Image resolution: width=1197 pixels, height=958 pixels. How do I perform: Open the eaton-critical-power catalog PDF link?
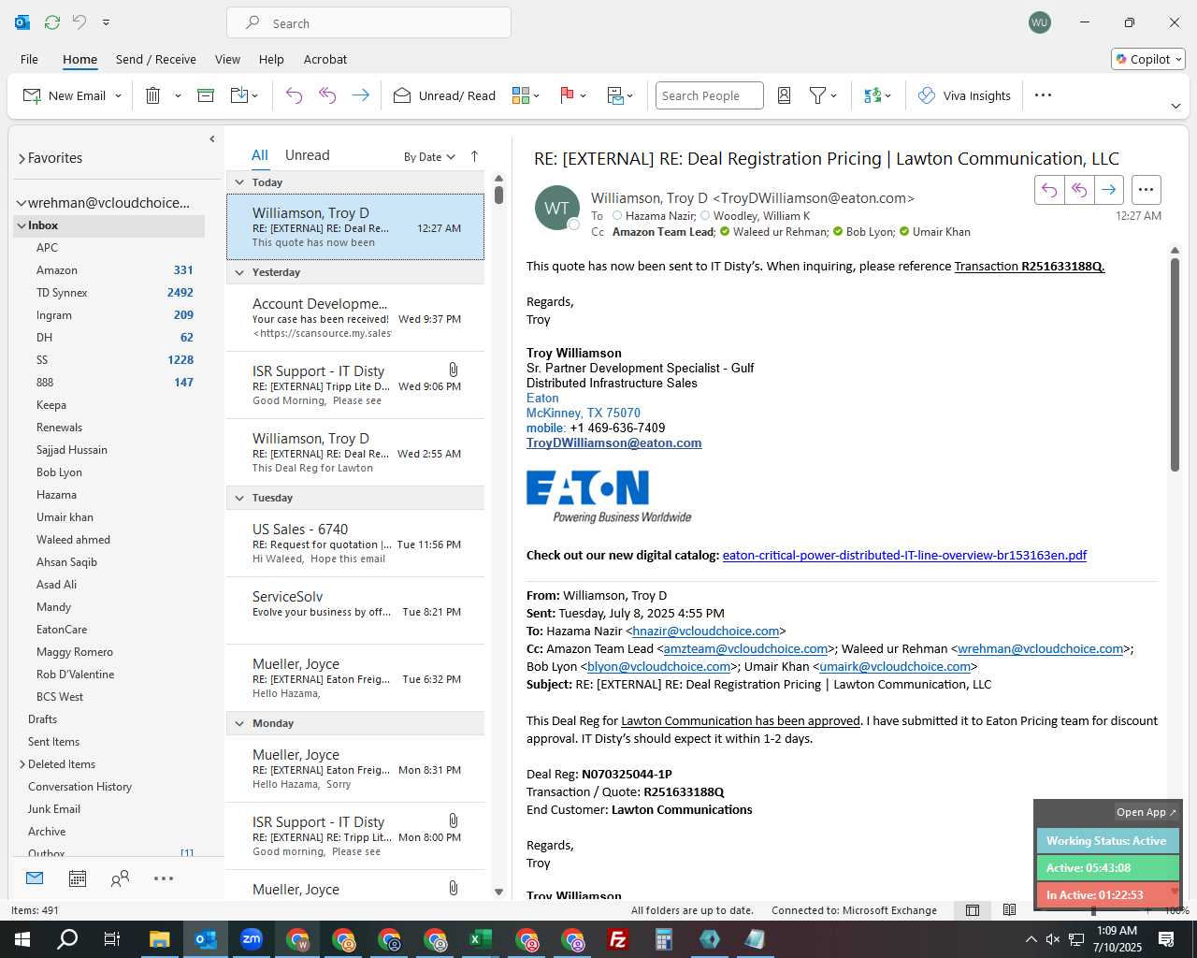click(904, 555)
